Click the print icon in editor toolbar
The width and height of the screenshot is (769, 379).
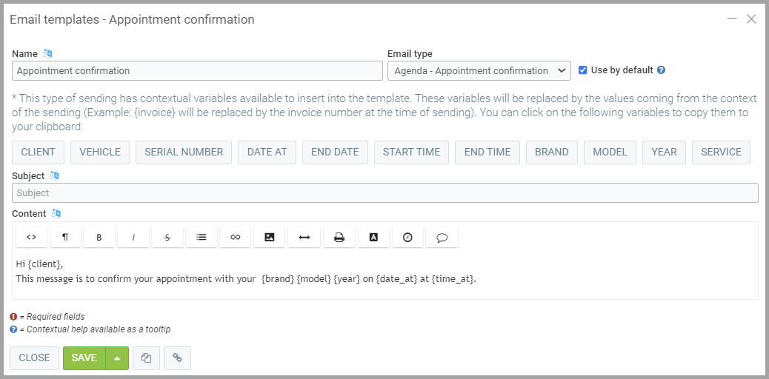pyautogui.click(x=339, y=237)
